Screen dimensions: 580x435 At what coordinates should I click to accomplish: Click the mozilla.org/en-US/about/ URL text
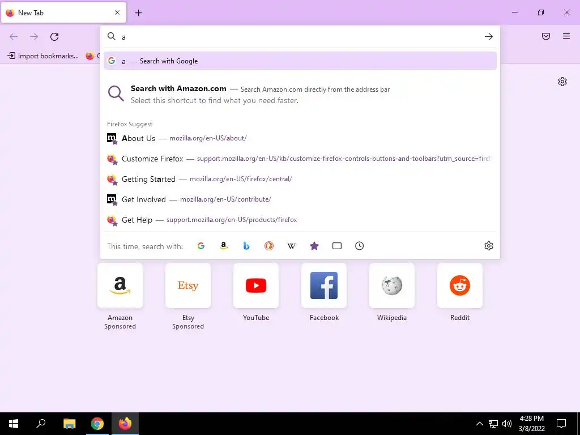208,138
